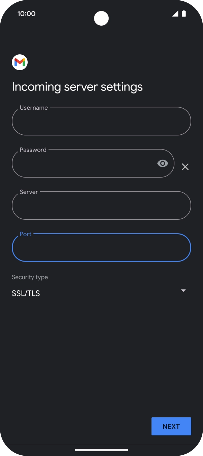Tap the Password field label

coord(33,150)
